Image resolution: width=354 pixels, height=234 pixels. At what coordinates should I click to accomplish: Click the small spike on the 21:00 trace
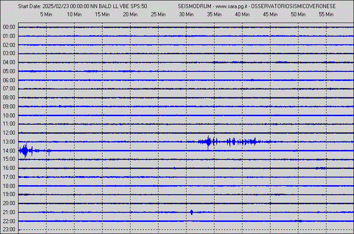click(191, 212)
